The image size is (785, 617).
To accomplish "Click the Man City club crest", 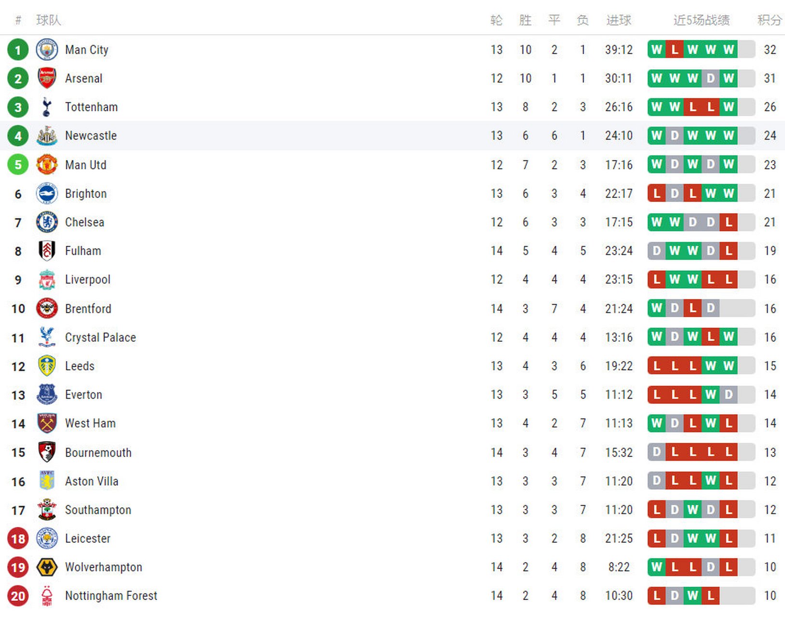I will coord(47,50).
